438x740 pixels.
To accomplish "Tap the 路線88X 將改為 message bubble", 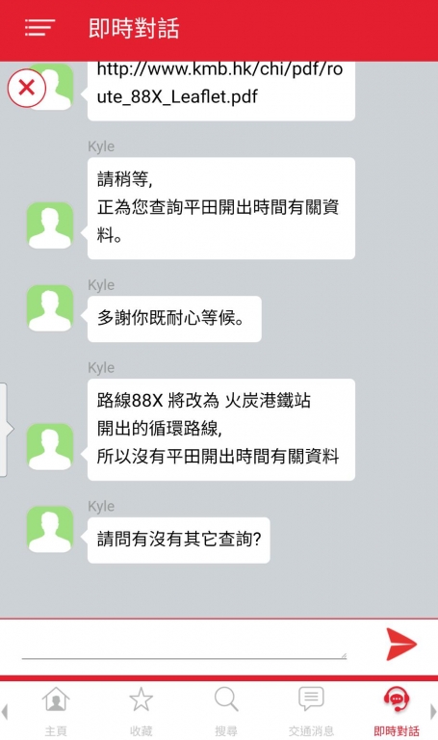I will pyautogui.click(x=221, y=430).
